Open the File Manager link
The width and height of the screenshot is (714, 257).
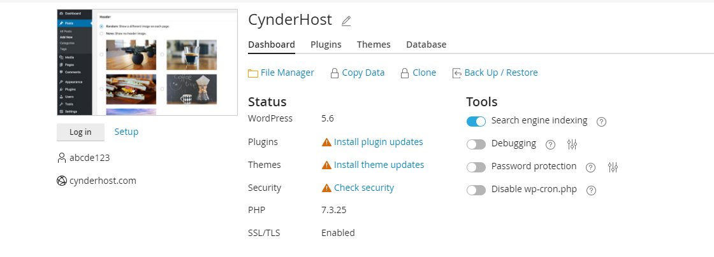click(288, 73)
